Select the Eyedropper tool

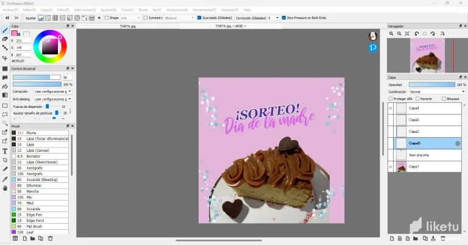click(x=5, y=179)
